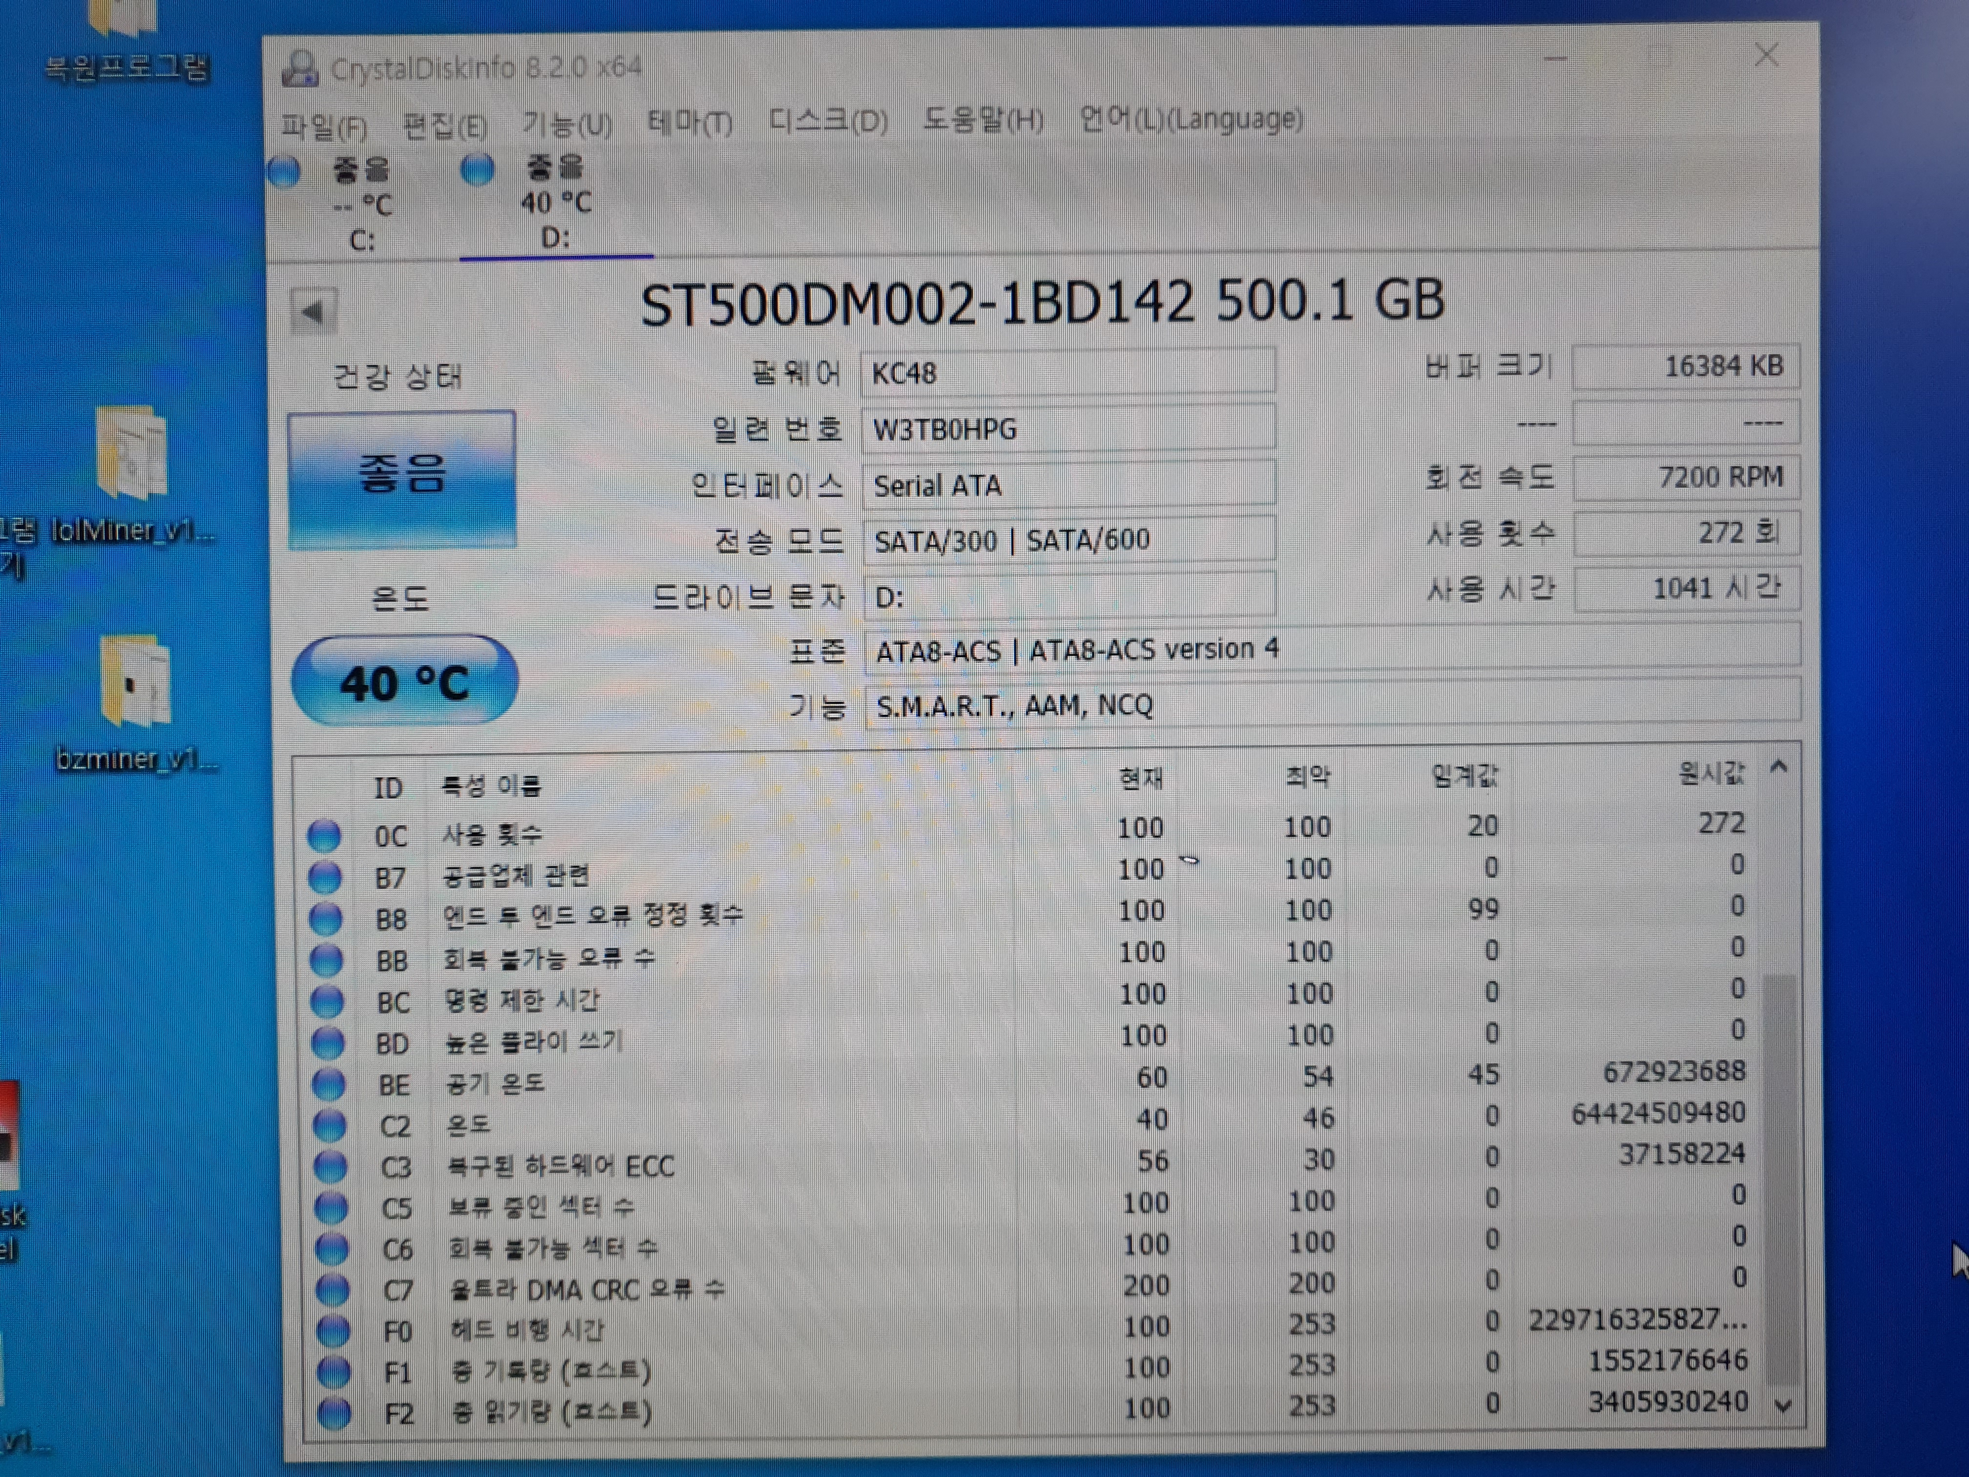Click the 펌웨어 field showing KC48
This screenshot has height=1477, width=1969.
(x=1068, y=372)
